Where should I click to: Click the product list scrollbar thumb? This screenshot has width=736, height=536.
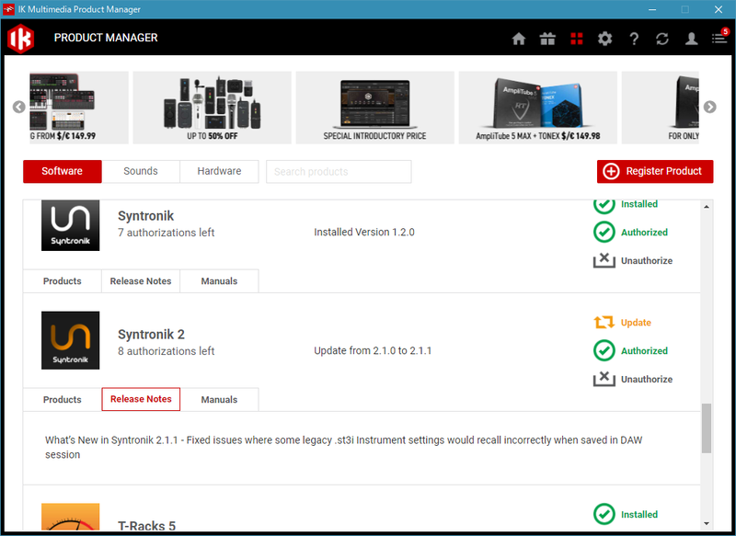(x=707, y=428)
